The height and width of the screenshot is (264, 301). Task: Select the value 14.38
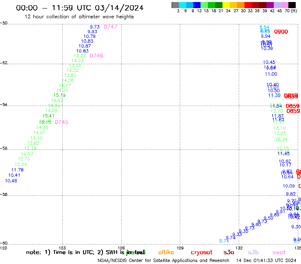[68, 80]
